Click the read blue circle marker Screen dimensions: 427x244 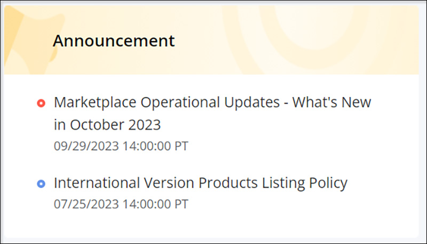click(x=41, y=184)
